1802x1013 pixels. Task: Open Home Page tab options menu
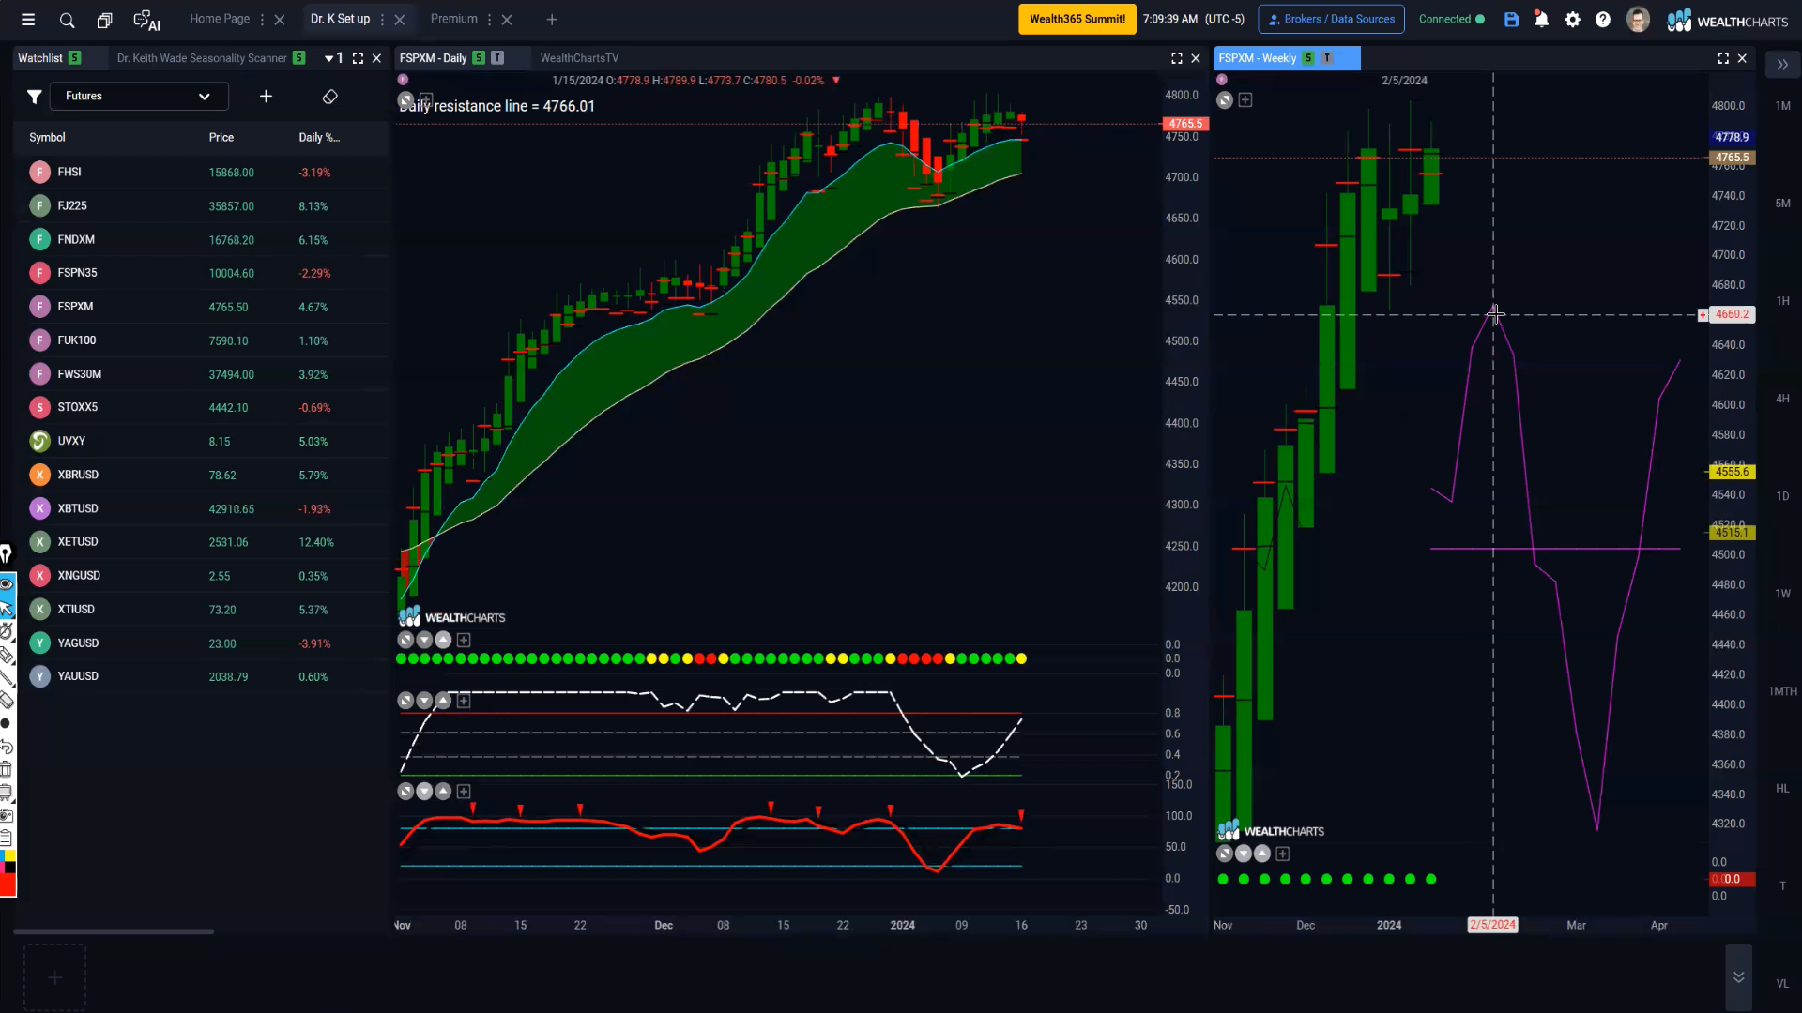(x=262, y=20)
